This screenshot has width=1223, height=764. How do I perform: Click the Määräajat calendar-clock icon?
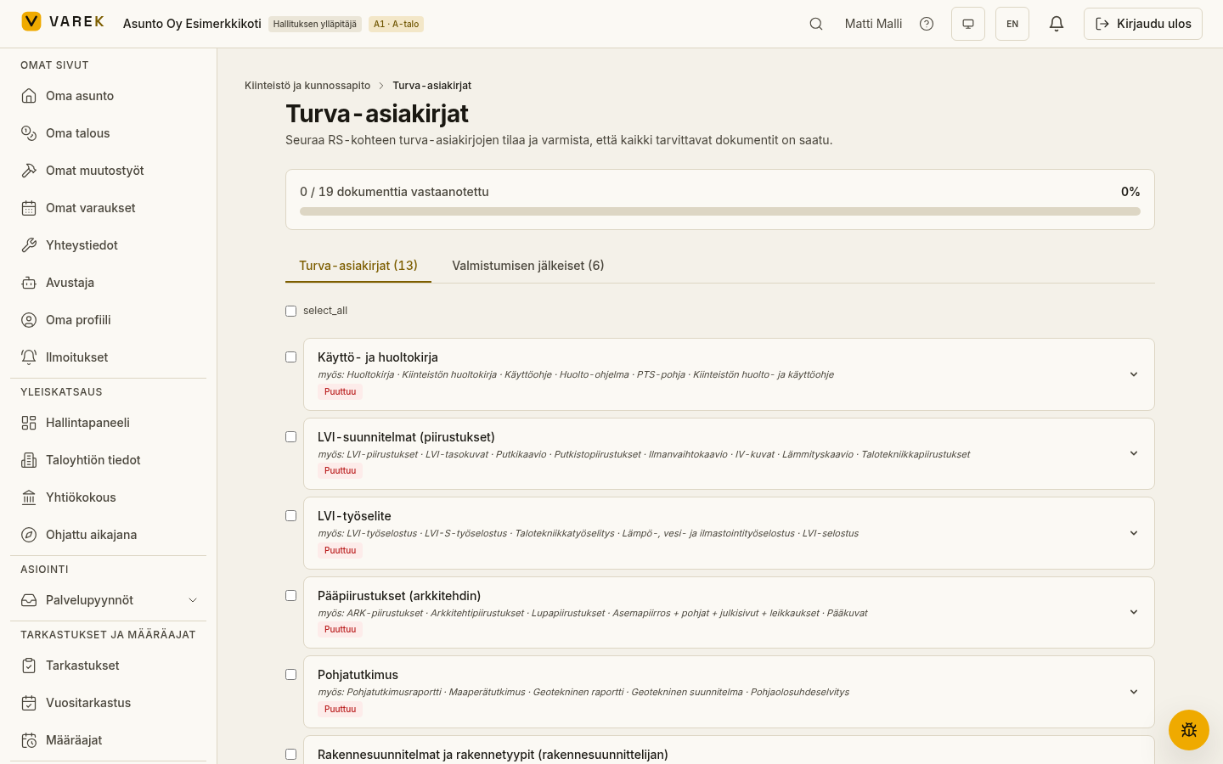29,740
